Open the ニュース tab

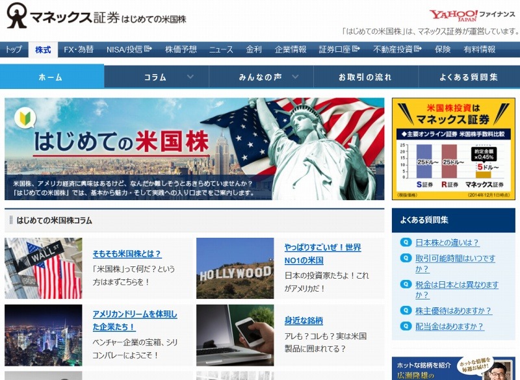tap(221, 49)
